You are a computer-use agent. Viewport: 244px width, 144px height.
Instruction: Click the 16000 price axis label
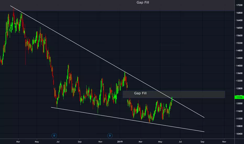(239, 28)
